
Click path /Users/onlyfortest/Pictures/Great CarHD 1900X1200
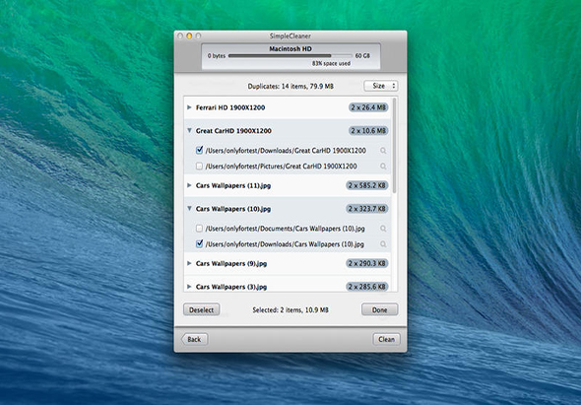click(x=282, y=167)
